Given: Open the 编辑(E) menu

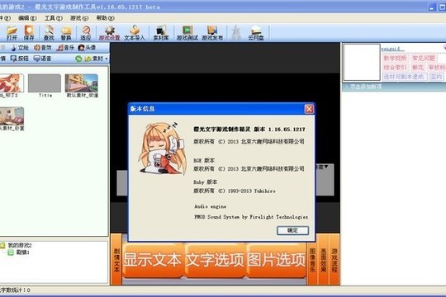Looking at the screenshot, I should pyautogui.click(x=27, y=18).
